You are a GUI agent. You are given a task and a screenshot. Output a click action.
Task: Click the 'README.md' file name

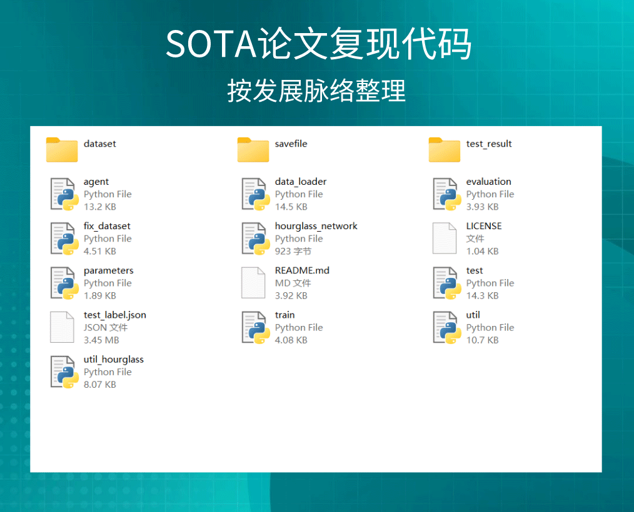click(302, 270)
